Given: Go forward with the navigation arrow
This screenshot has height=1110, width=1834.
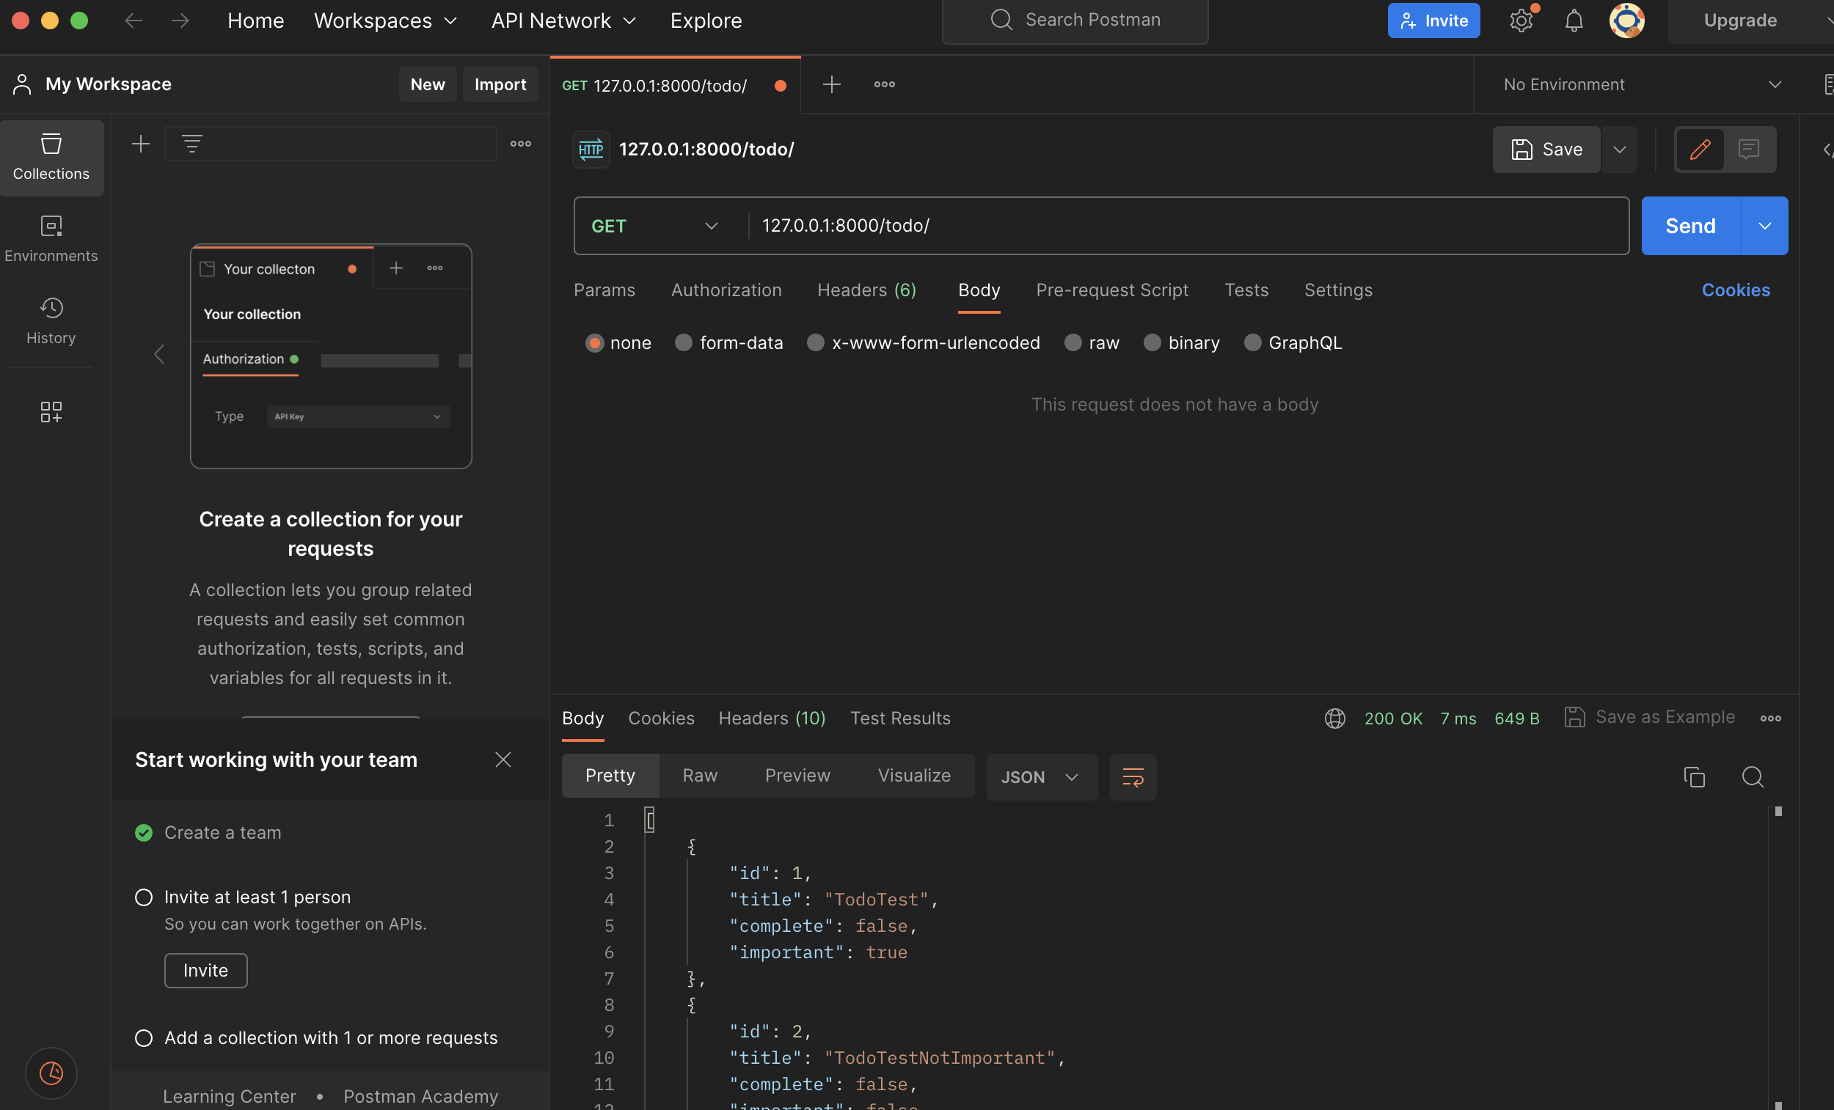Looking at the screenshot, I should point(180,21).
